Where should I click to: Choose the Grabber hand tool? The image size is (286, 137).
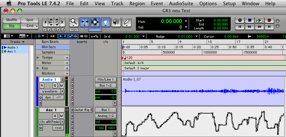tap(105, 22)
